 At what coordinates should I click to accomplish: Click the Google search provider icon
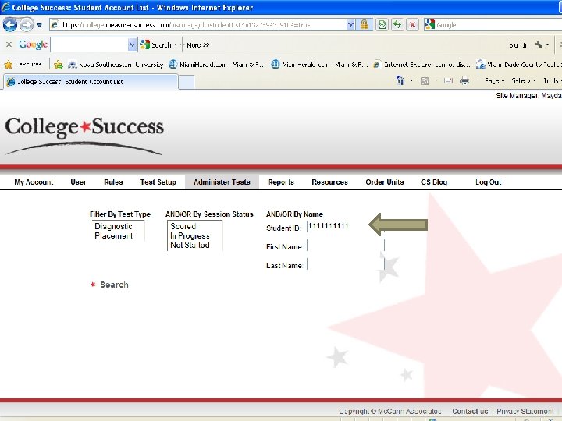click(x=430, y=24)
